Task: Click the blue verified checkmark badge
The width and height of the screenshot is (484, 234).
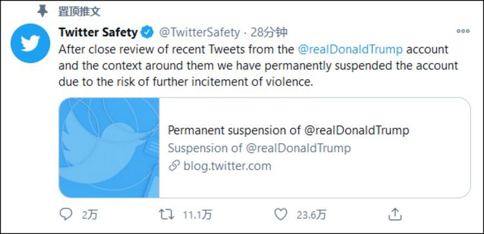Action: pos(147,32)
